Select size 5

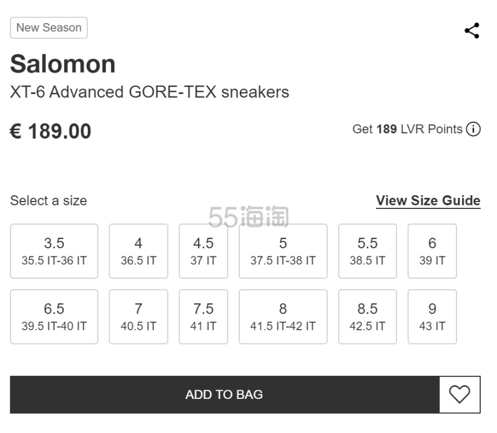point(283,251)
